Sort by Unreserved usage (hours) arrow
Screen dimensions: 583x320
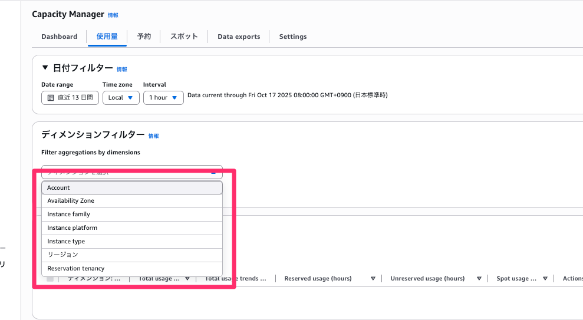tap(479, 279)
